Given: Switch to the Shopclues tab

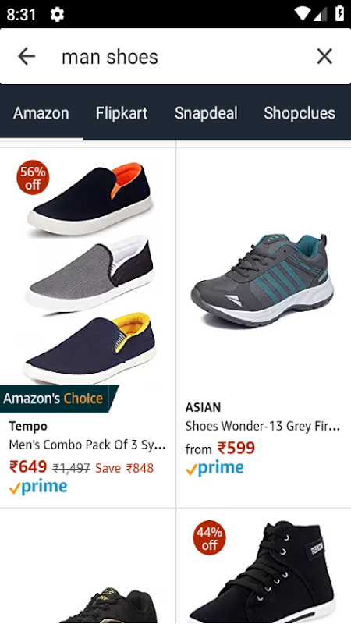Looking at the screenshot, I should (x=300, y=113).
